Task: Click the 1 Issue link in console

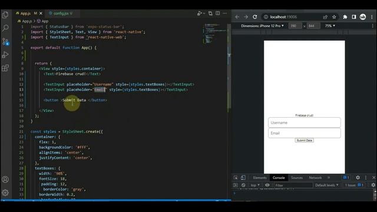Action: (354, 185)
